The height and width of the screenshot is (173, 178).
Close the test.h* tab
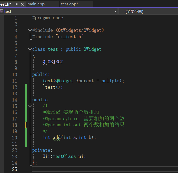(22, 4)
